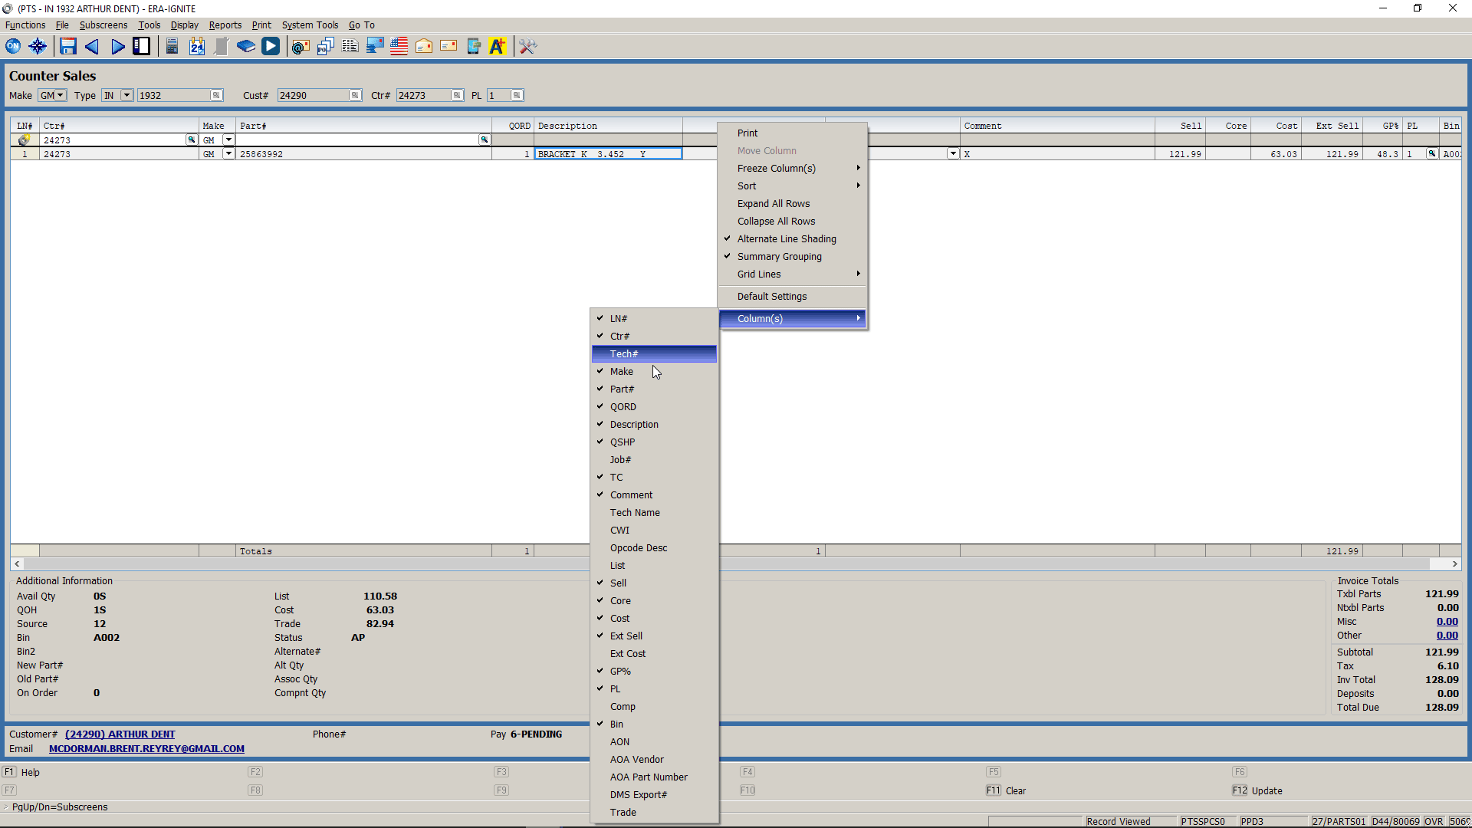Viewport: 1472px width, 828px height.
Task: Click the blue left arrow previous icon
Action: [x=92, y=47]
